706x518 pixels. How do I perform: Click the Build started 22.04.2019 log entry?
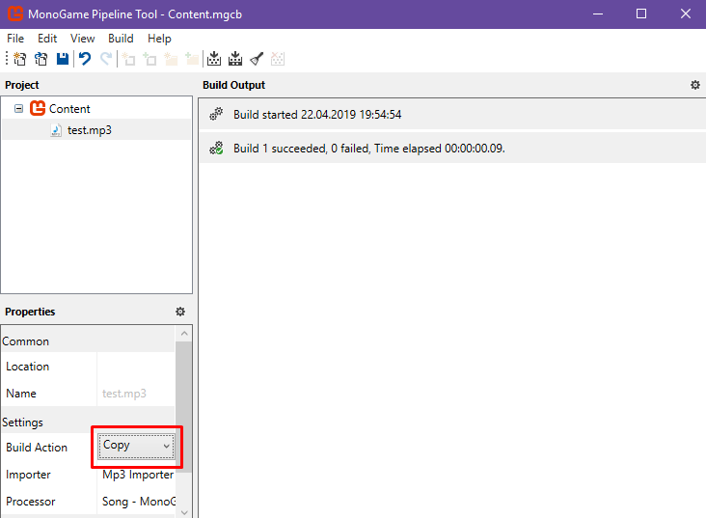[x=452, y=115]
